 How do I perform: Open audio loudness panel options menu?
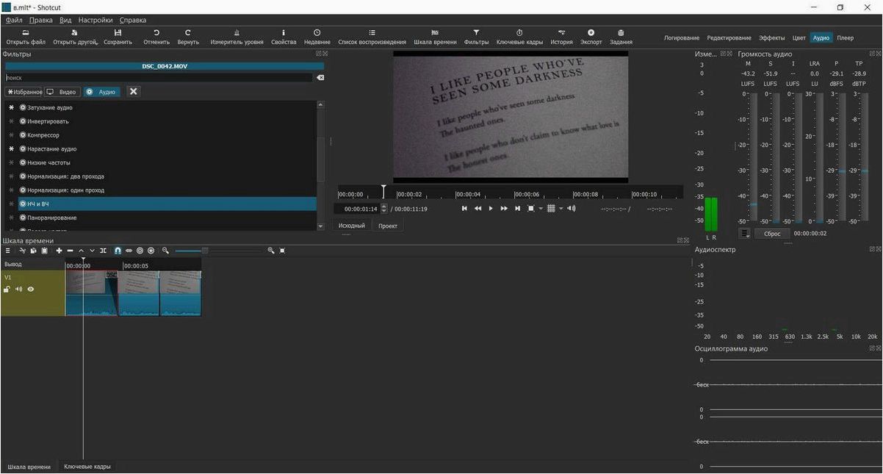[x=745, y=234]
